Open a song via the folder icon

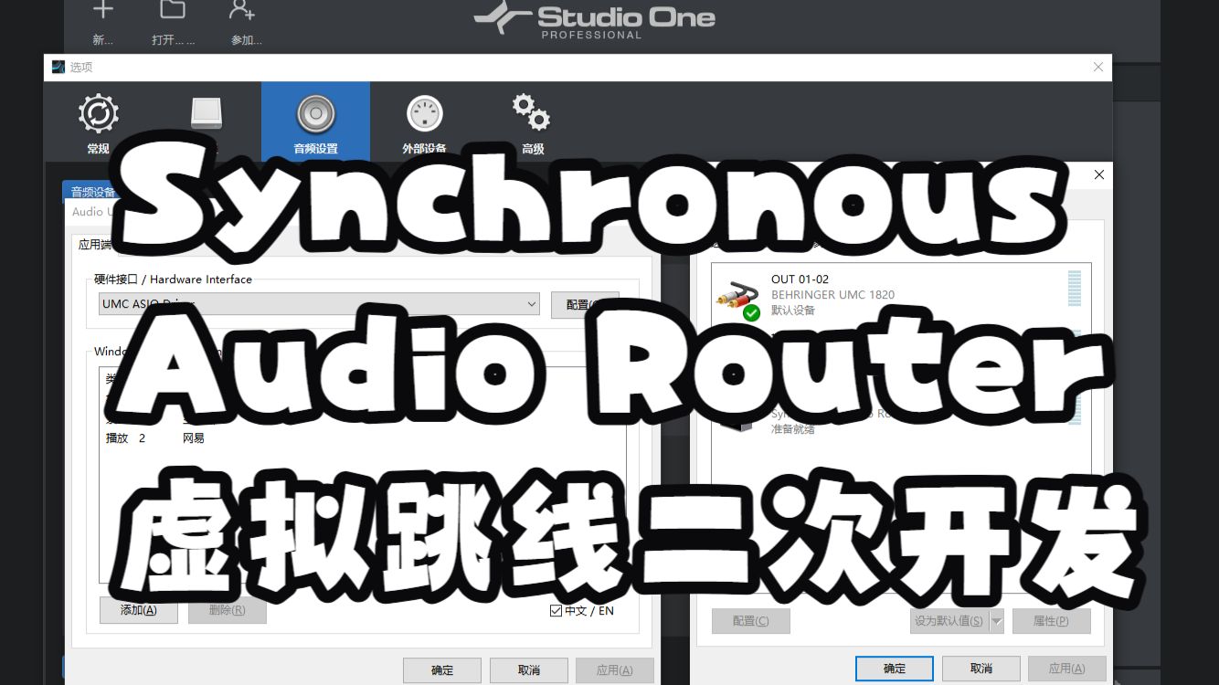172,11
